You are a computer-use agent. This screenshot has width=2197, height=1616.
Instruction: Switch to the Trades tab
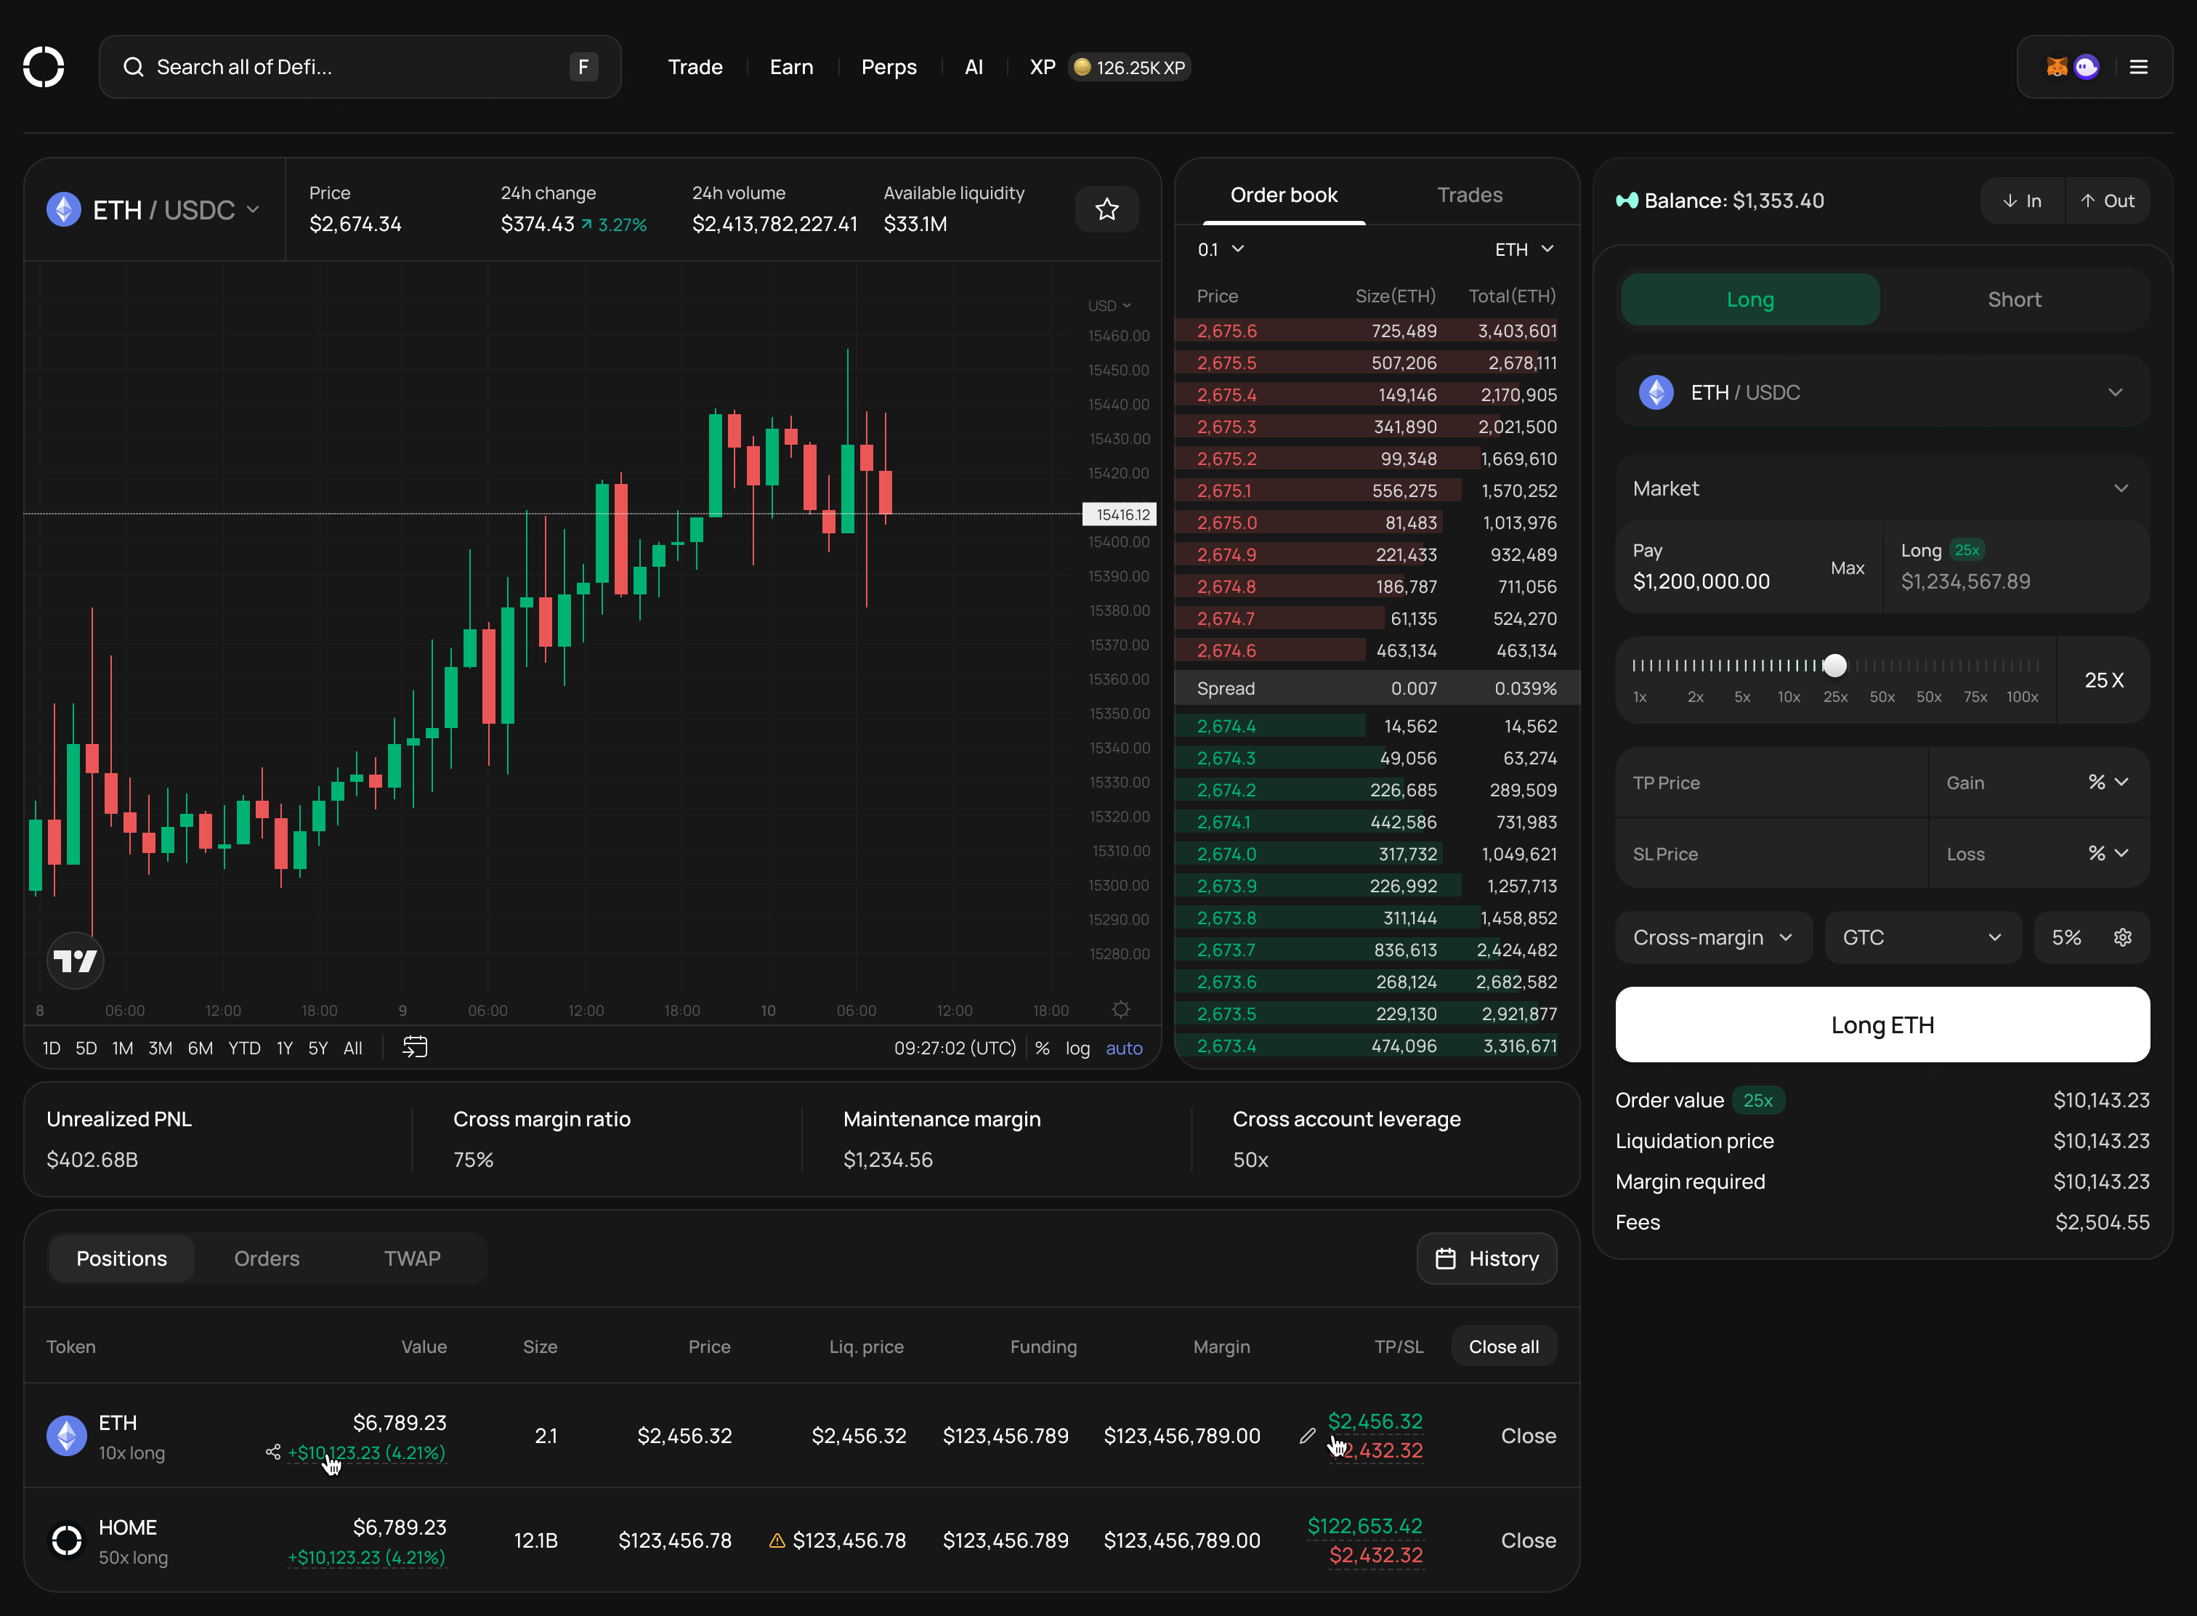pos(1469,195)
